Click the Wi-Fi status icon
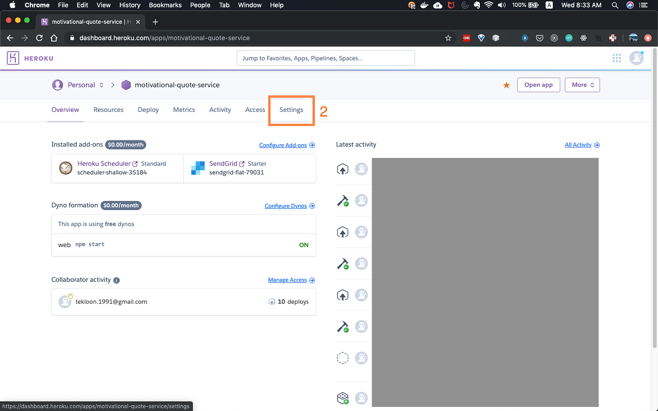 488,5
